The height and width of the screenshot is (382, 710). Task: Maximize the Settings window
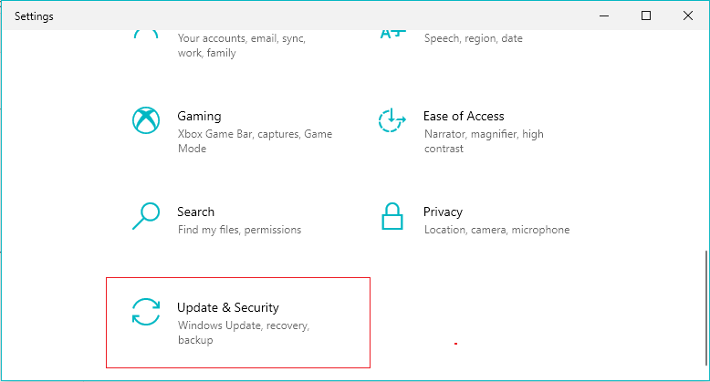click(645, 15)
